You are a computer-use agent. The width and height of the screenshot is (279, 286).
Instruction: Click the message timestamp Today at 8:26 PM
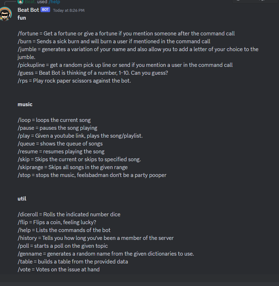coord(68,10)
